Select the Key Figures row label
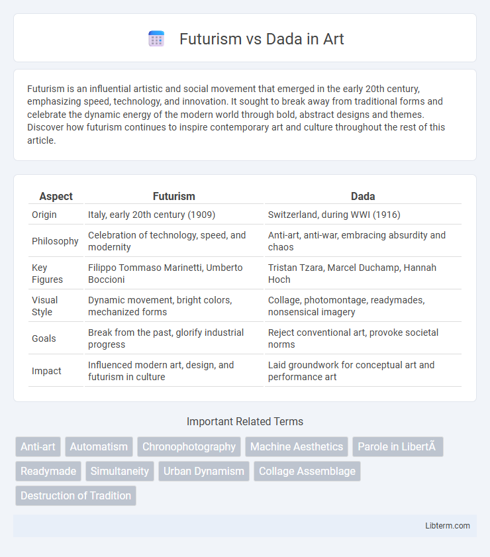 point(47,274)
